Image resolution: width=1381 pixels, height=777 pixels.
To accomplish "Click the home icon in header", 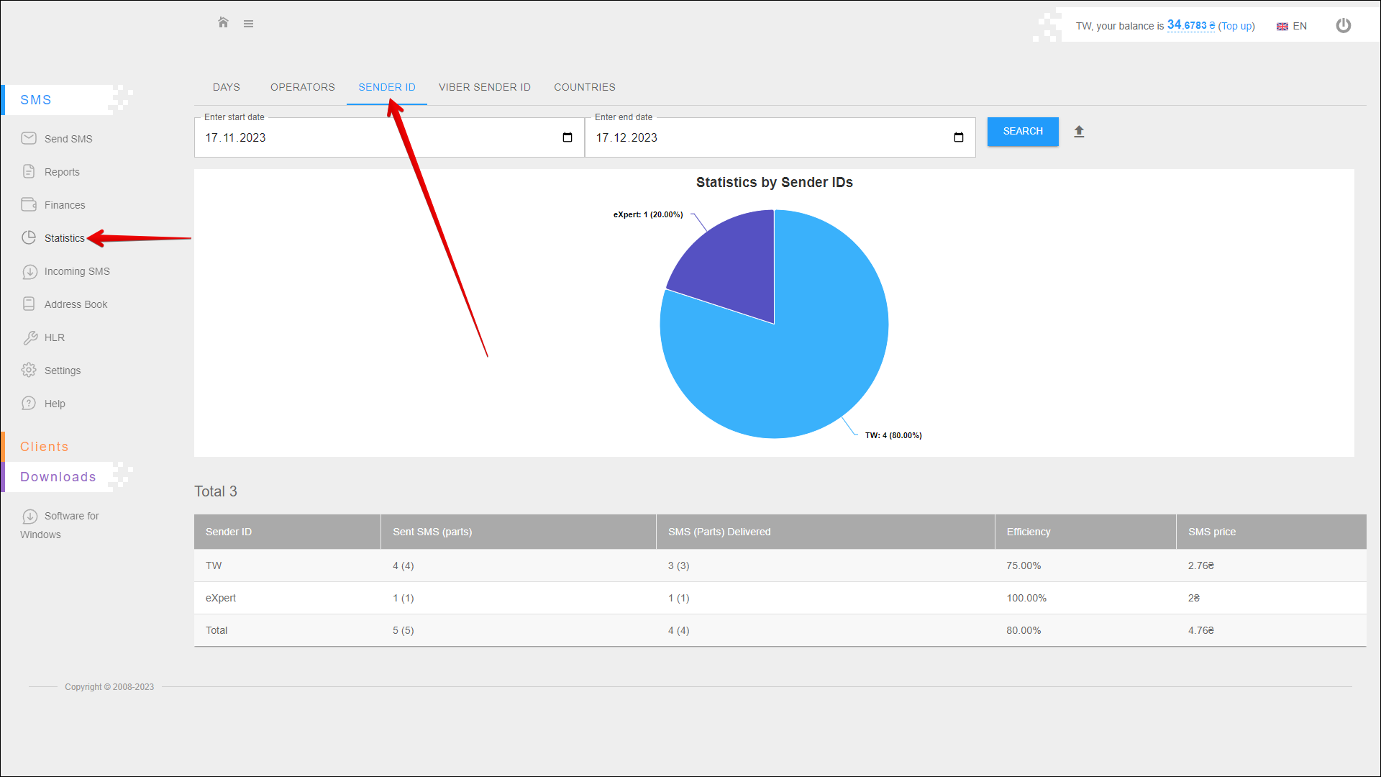I will coord(223,23).
